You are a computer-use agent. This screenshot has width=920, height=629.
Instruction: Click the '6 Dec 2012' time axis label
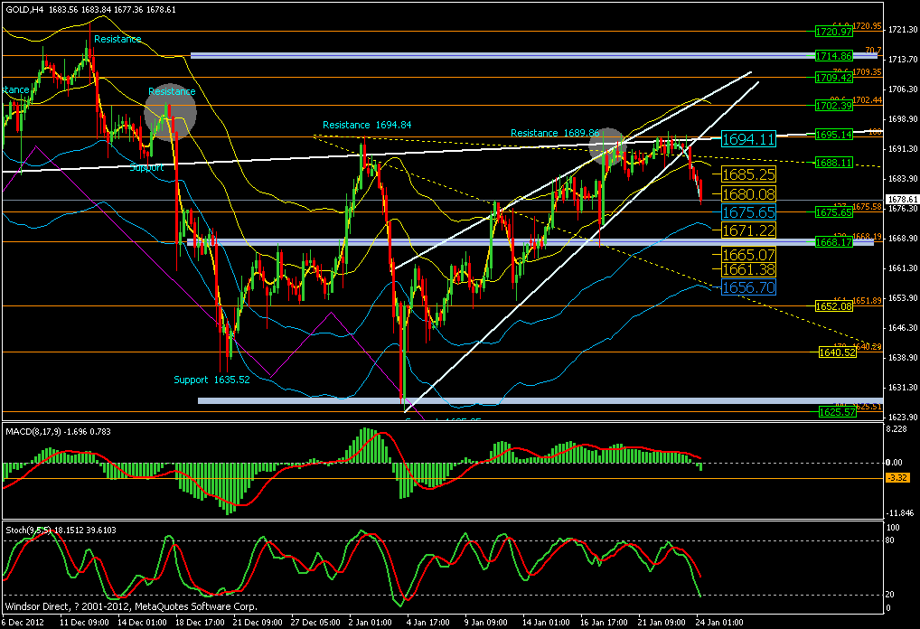point(23,622)
